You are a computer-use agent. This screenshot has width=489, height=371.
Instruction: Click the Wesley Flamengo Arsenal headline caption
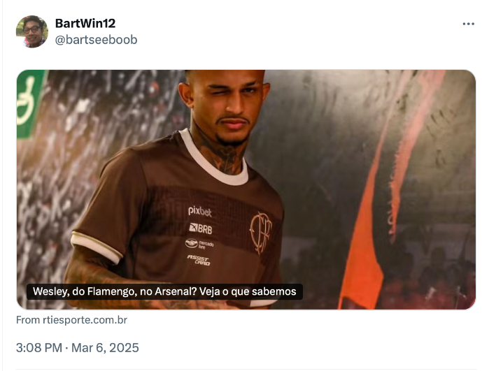pos(164,291)
